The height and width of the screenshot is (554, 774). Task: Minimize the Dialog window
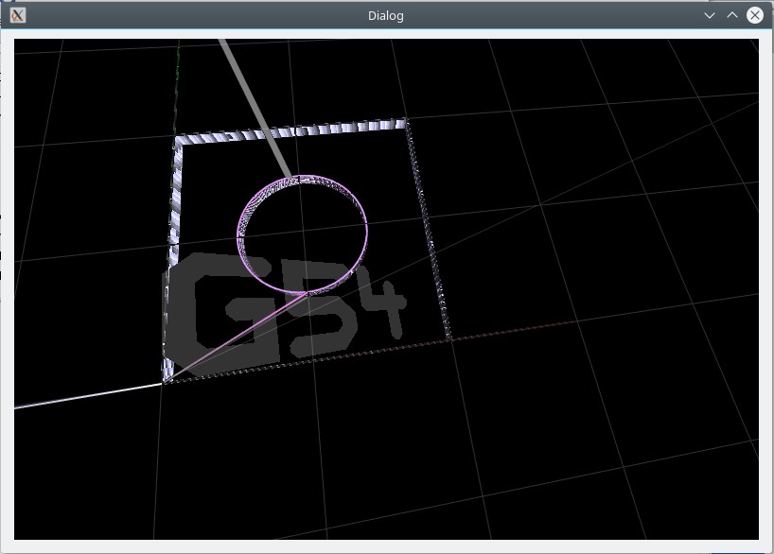710,15
